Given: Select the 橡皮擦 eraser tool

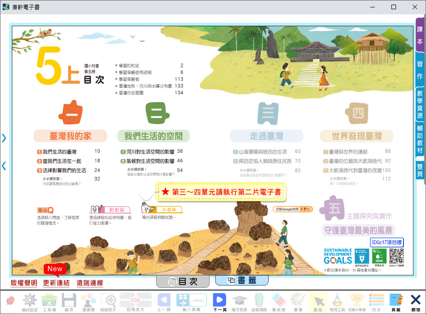Looking at the screenshot, I should pyautogui.click(x=278, y=302).
